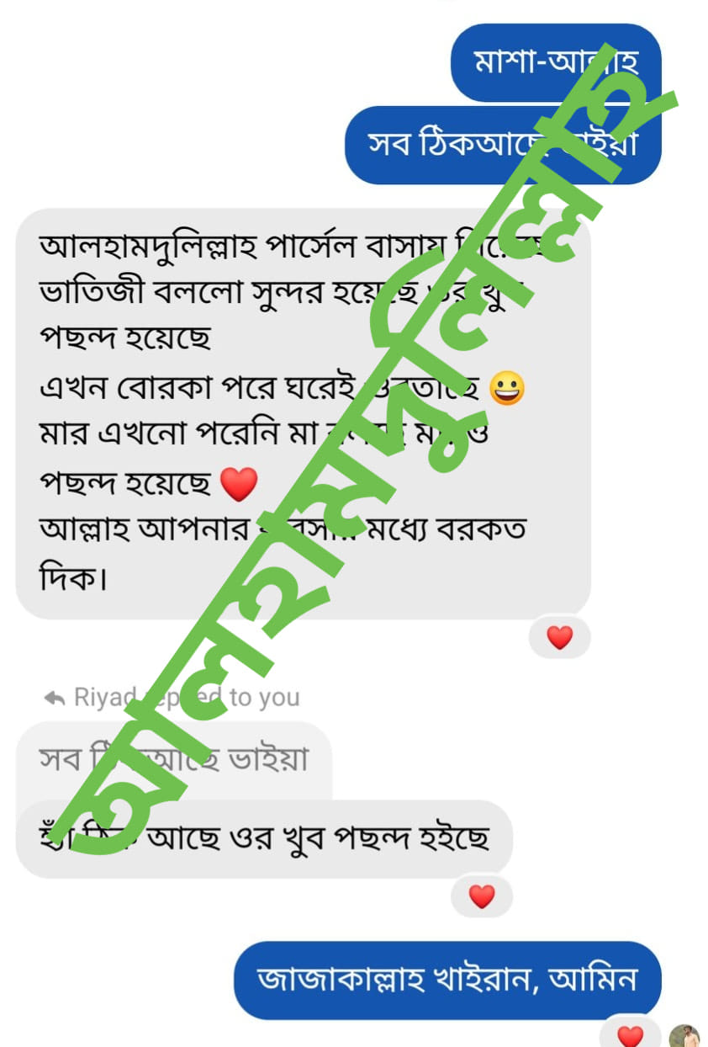Click the grinning face emoji in the message
The width and height of the screenshot is (708, 1047).
[x=507, y=390]
